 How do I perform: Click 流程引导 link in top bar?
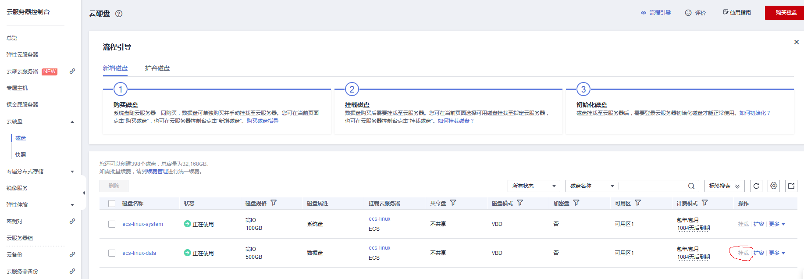(660, 13)
